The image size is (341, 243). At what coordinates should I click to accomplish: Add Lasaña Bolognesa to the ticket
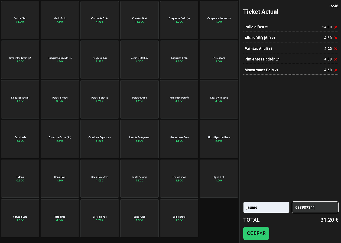[139, 139]
